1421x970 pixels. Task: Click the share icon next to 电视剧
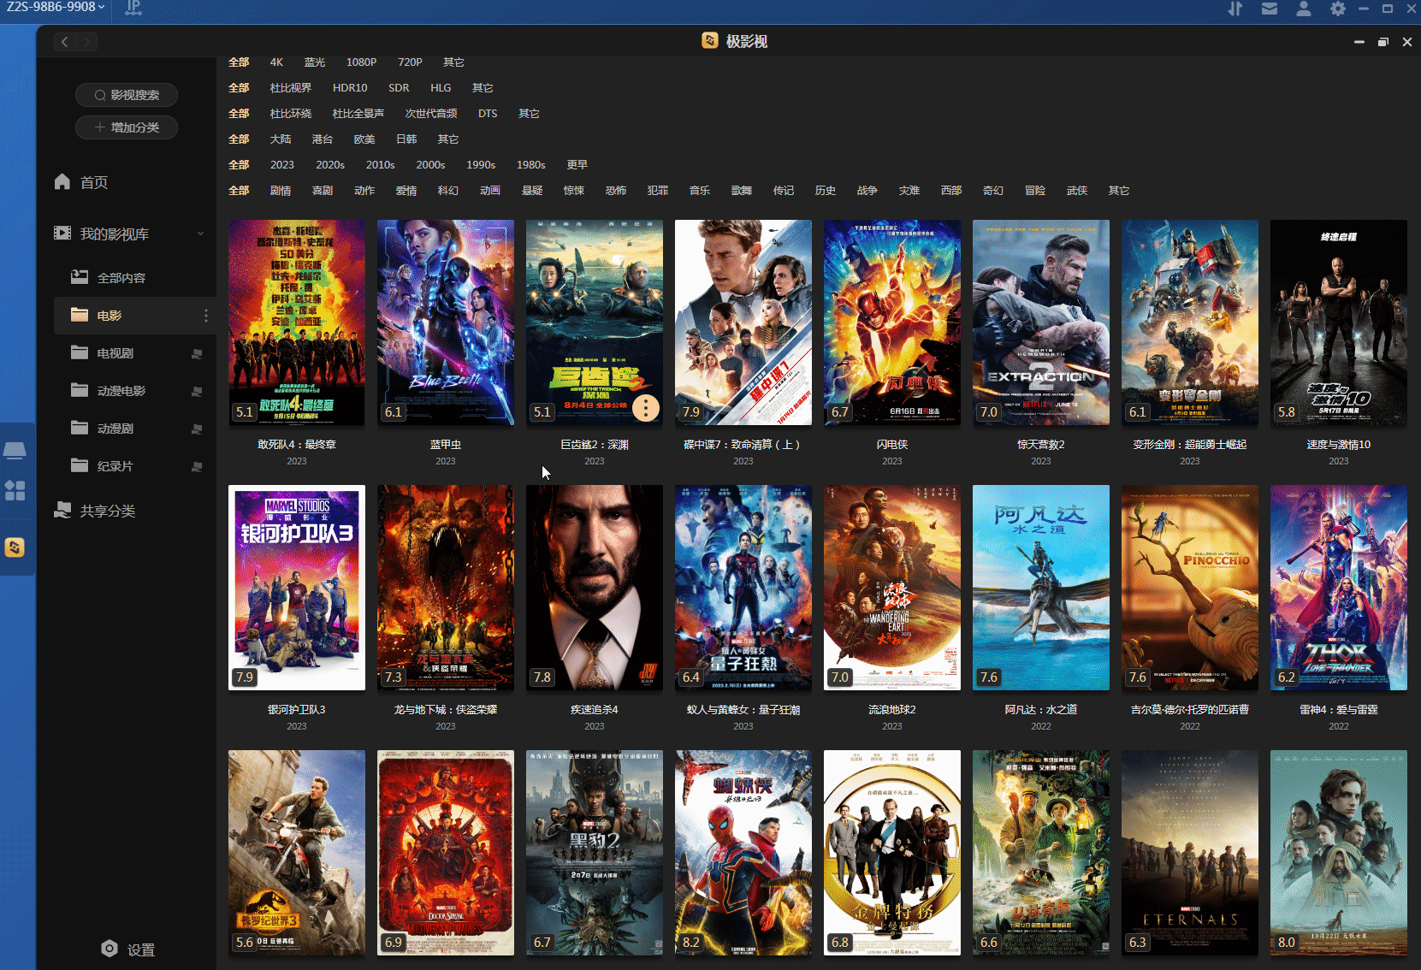(197, 353)
